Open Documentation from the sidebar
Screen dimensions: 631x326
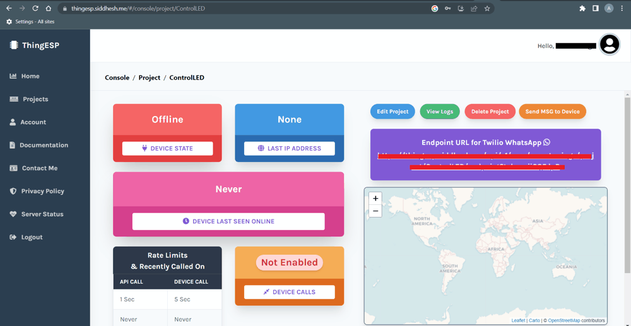(44, 145)
